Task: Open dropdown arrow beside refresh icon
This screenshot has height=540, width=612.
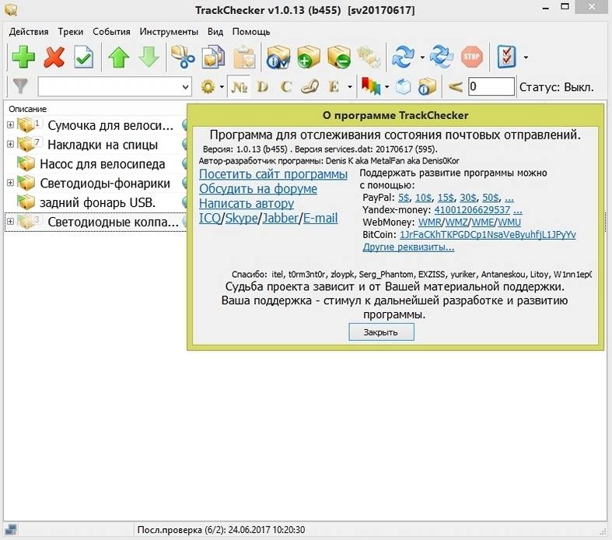Action: 423,58
